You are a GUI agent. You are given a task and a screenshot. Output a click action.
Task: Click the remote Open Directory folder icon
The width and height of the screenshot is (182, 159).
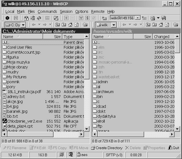176,25
